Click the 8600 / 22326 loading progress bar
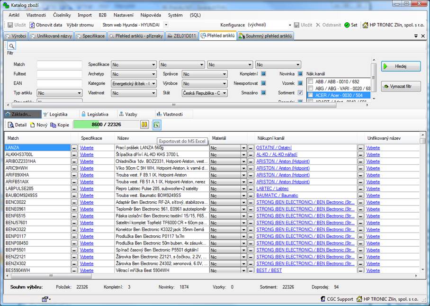 pyautogui.click(x=107, y=125)
